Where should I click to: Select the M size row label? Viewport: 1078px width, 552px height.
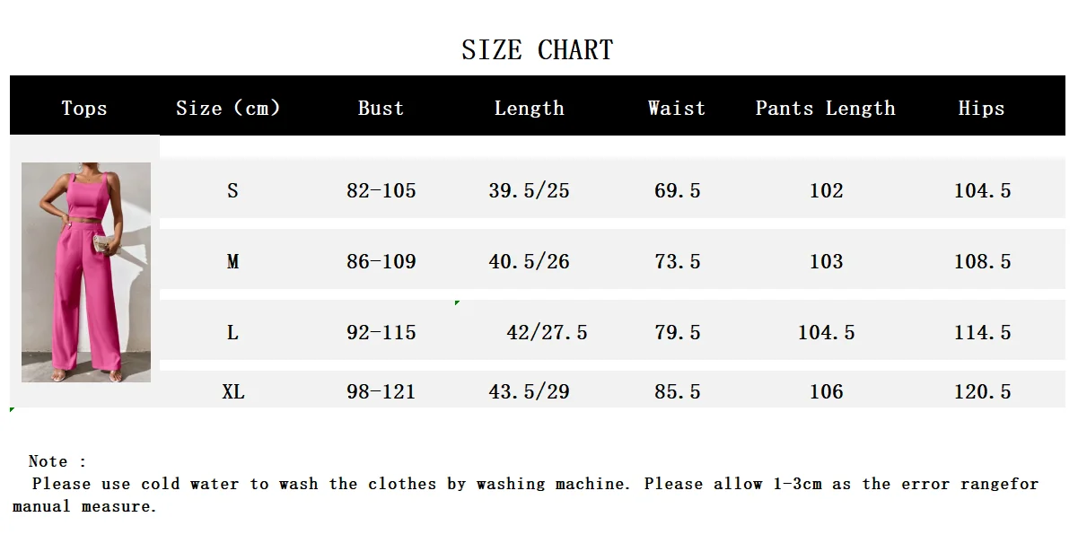(232, 261)
